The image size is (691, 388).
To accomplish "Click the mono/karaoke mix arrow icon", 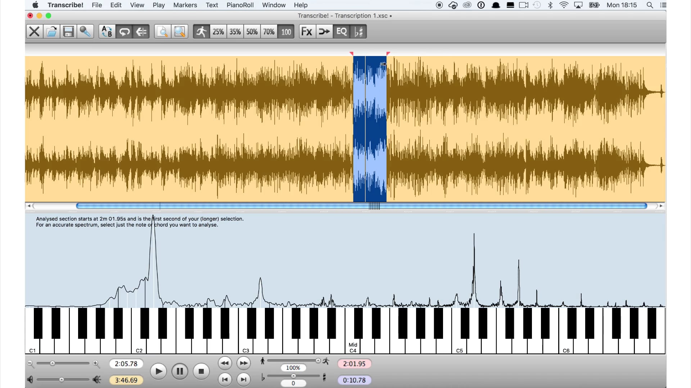I will click(x=324, y=32).
